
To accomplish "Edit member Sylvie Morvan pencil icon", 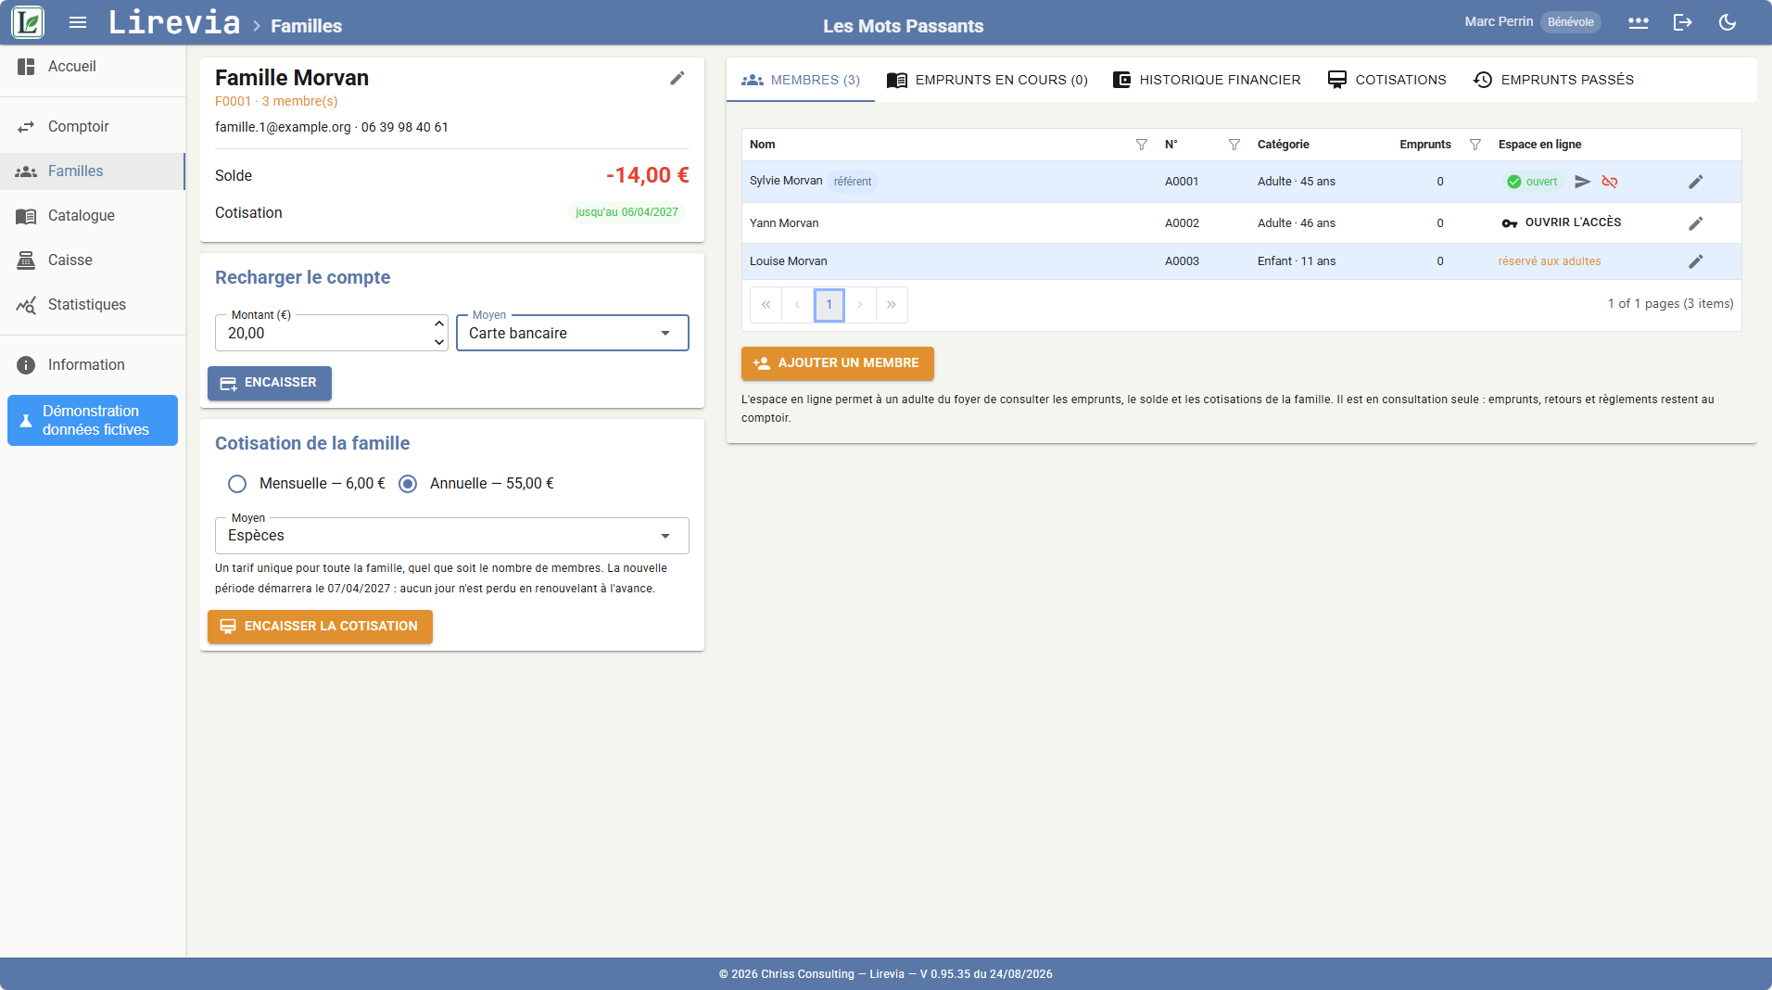I will (1696, 182).
